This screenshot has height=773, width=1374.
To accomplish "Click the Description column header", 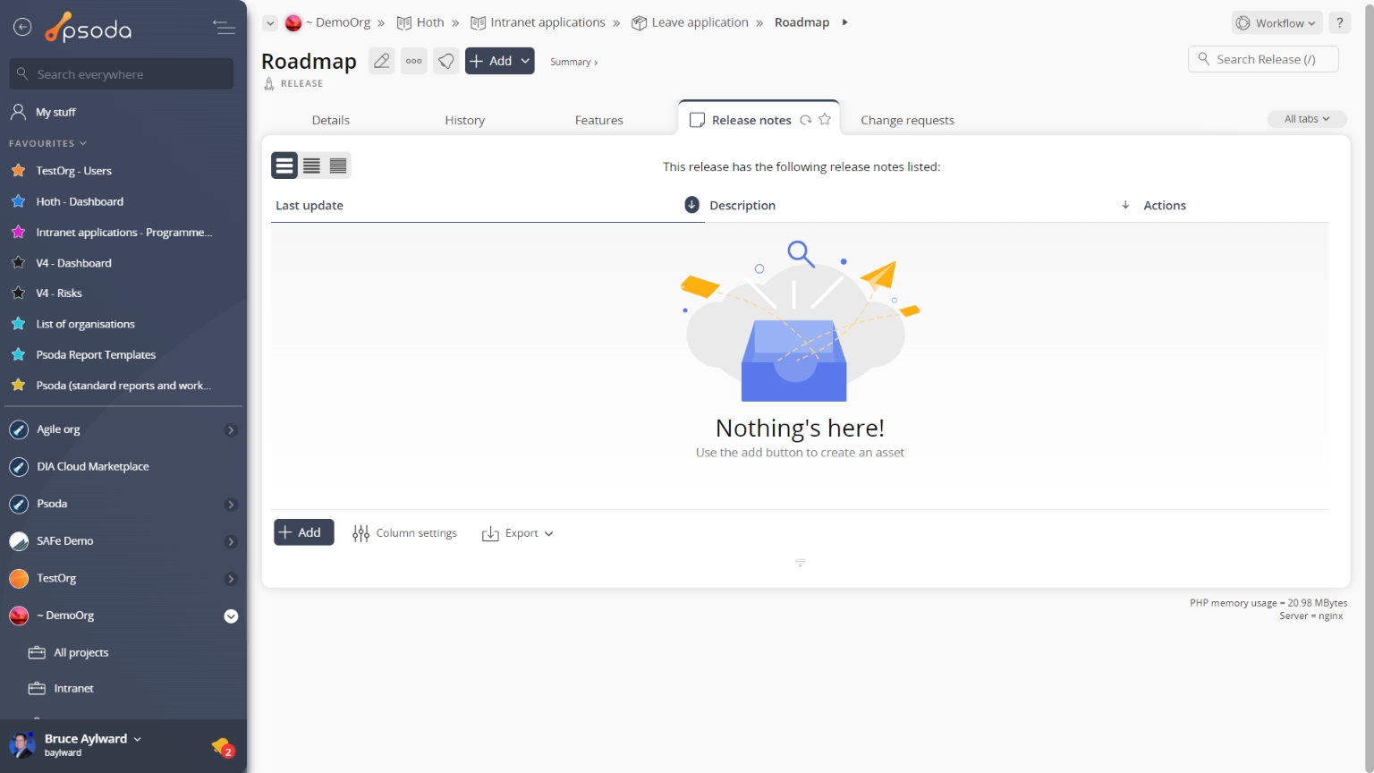I will pyautogui.click(x=742, y=205).
